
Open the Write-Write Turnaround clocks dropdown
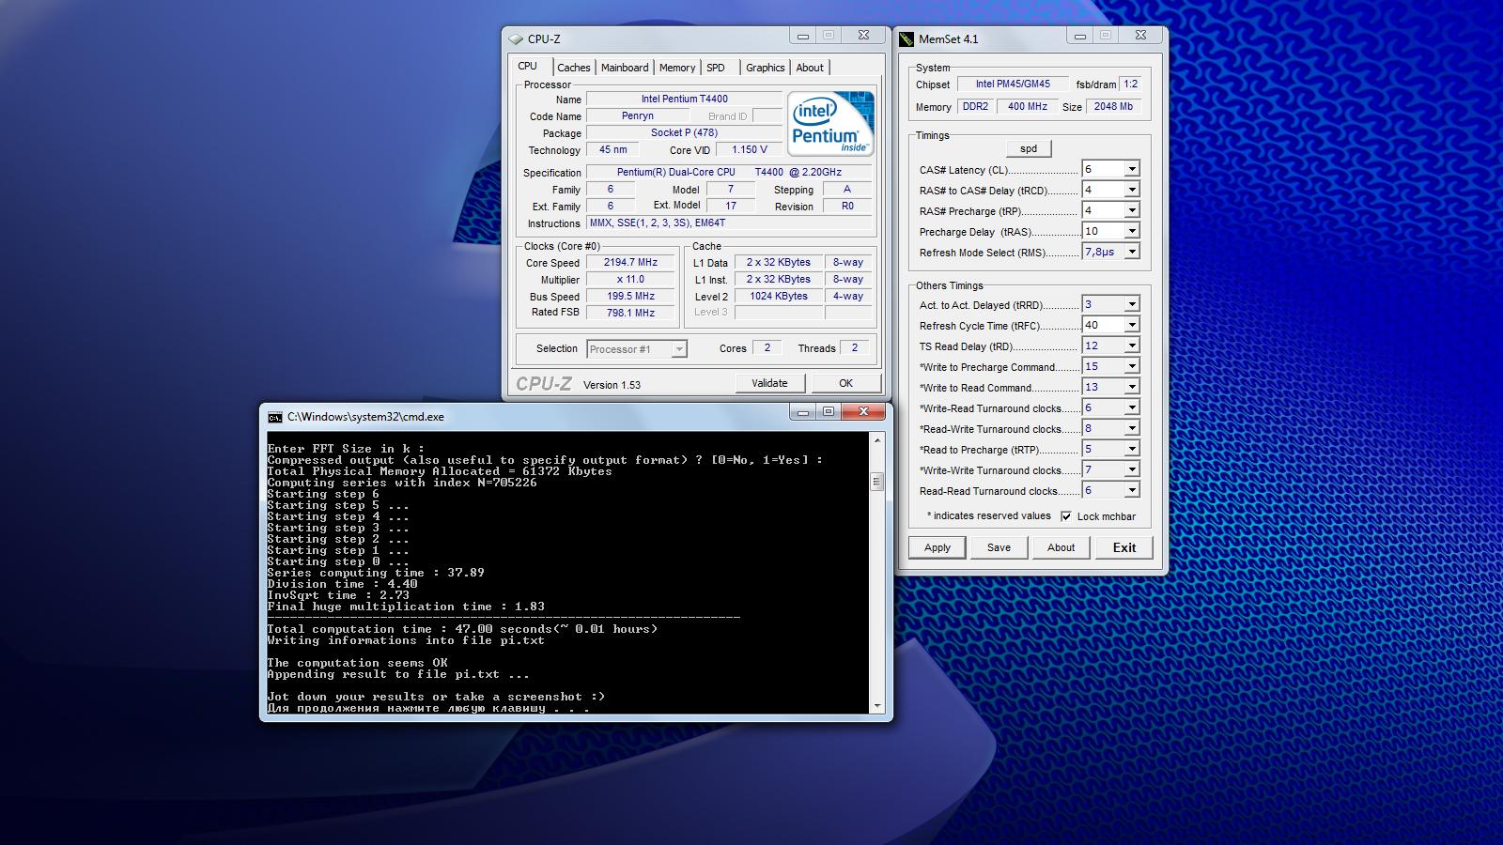coord(1132,470)
